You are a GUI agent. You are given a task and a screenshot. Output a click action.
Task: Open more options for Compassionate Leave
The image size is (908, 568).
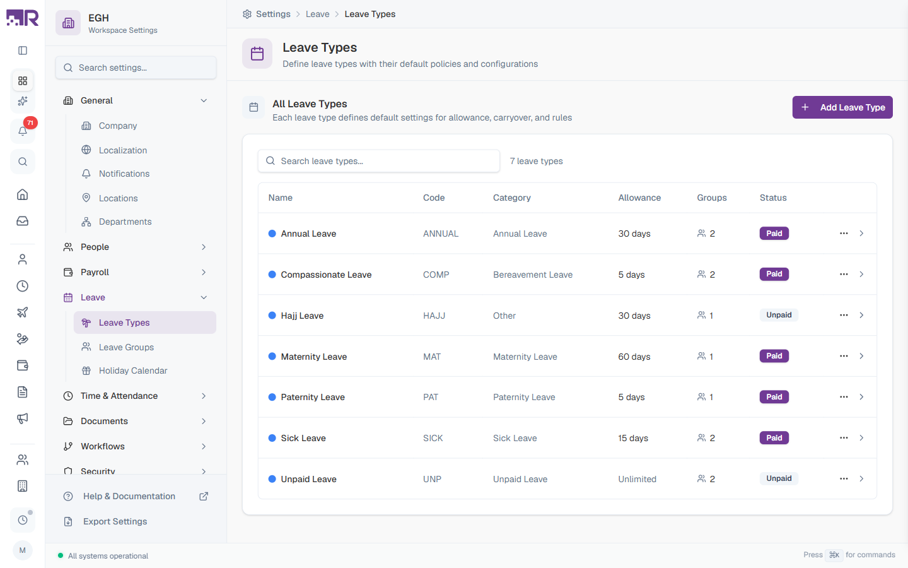click(844, 275)
